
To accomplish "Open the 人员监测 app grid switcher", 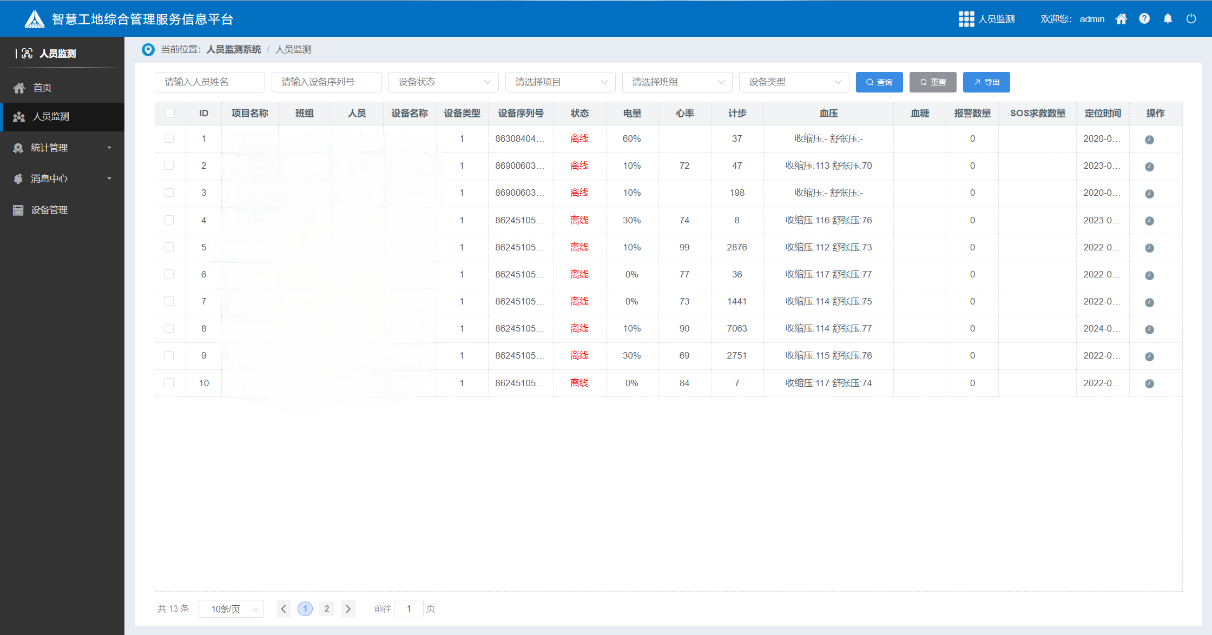I will (966, 18).
